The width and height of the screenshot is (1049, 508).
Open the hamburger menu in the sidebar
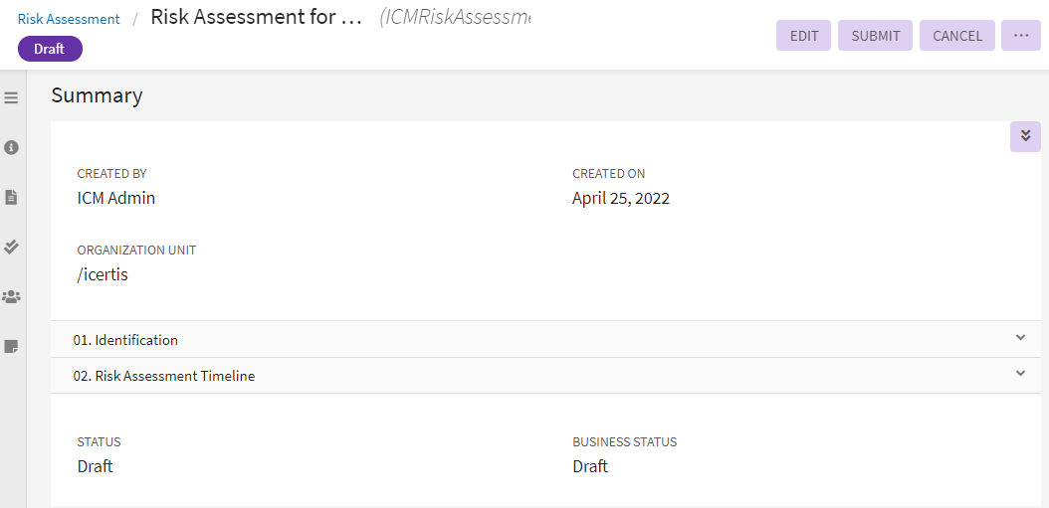pyautogui.click(x=12, y=97)
